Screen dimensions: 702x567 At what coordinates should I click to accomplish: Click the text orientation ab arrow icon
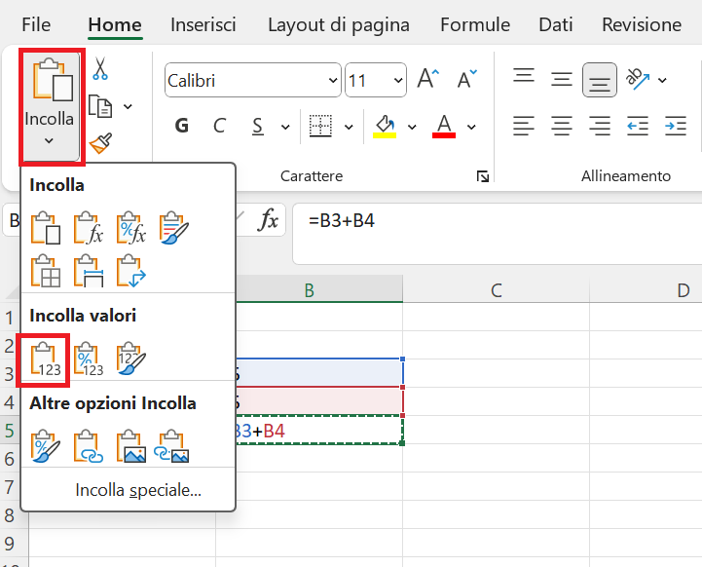[x=638, y=79]
